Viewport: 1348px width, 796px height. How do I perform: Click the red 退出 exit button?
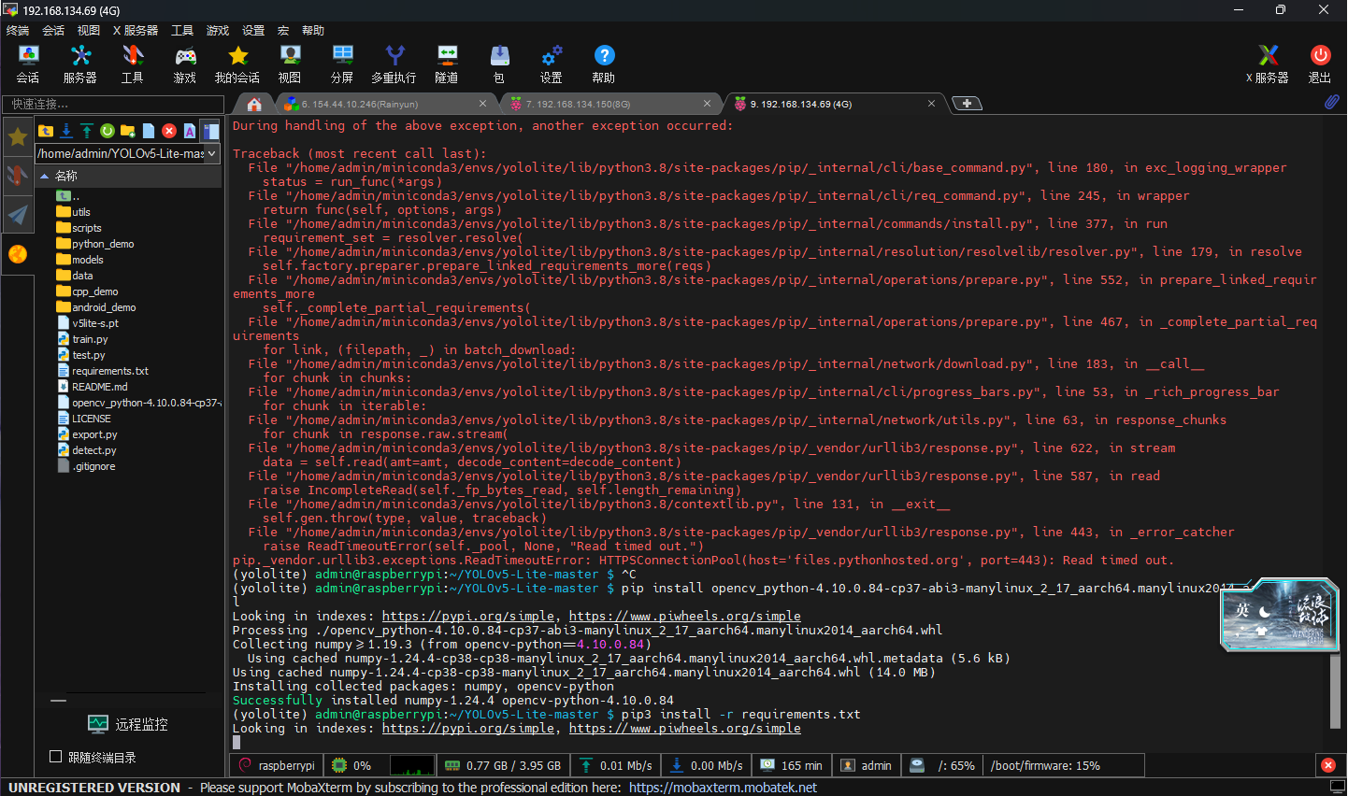coord(1320,64)
